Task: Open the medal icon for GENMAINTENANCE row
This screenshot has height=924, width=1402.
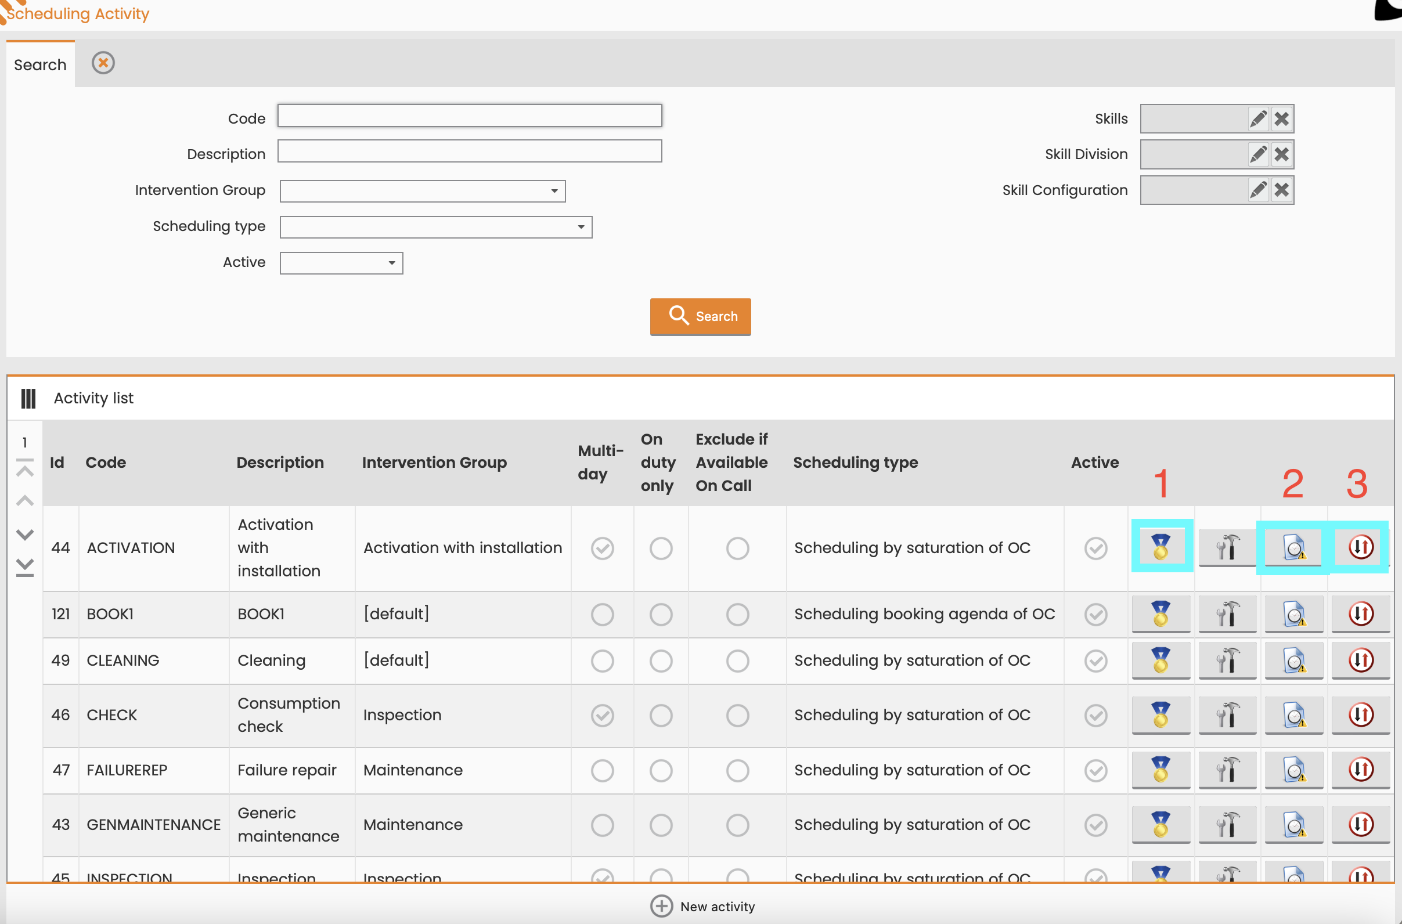Action: click(1161, 825)
